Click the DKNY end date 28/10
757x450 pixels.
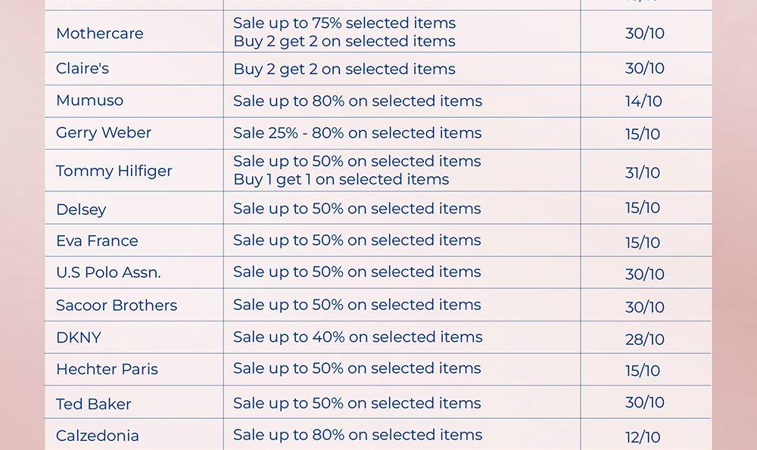coord(644,339)
